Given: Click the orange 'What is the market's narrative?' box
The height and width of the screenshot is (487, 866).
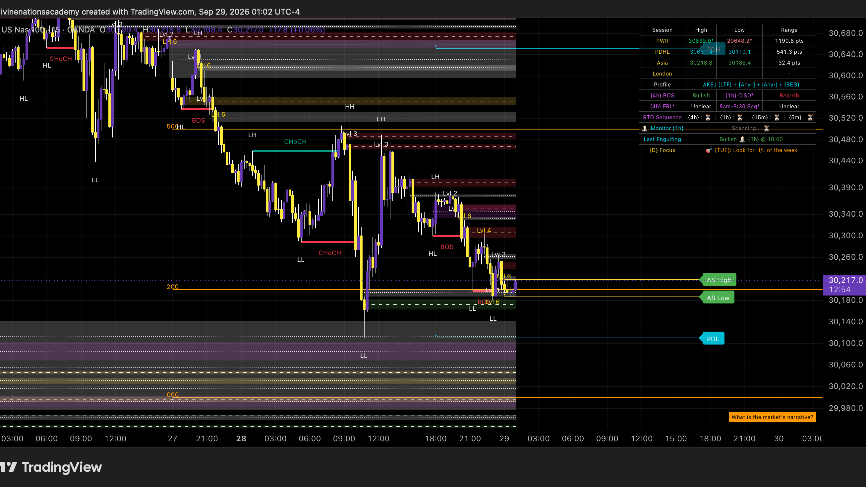Looking at the screenshot, I should coord(772,417).
